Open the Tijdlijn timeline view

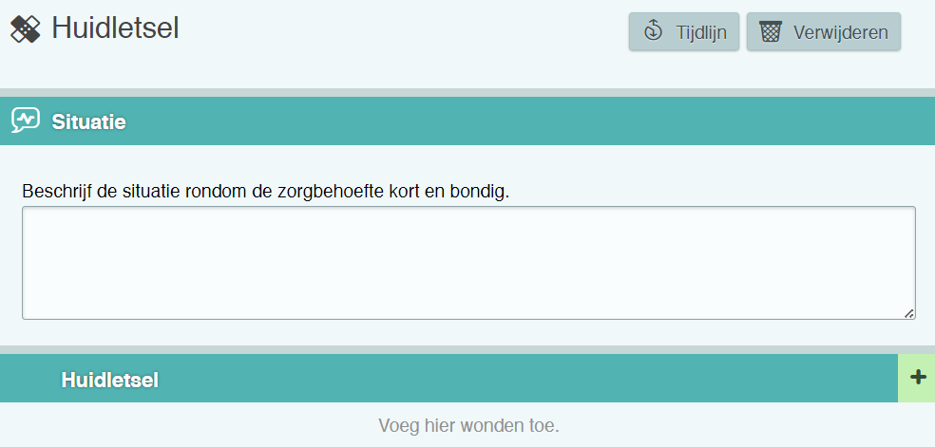coord(683,31)
